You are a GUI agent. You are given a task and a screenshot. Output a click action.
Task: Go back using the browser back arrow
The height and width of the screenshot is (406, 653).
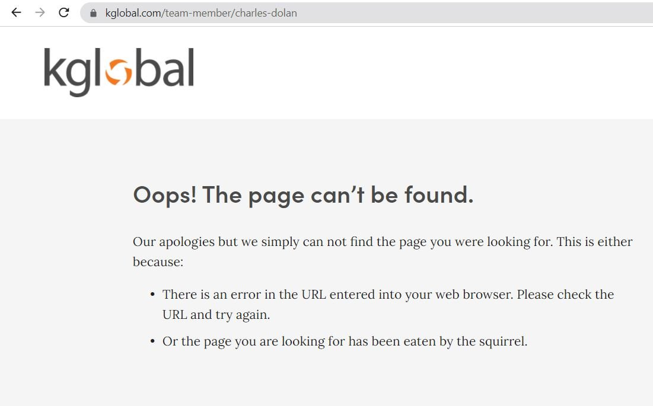16,13
